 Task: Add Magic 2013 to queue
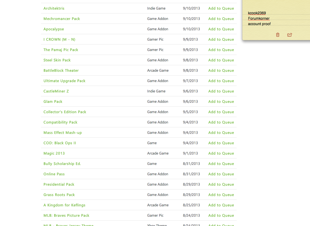[221, 153]
